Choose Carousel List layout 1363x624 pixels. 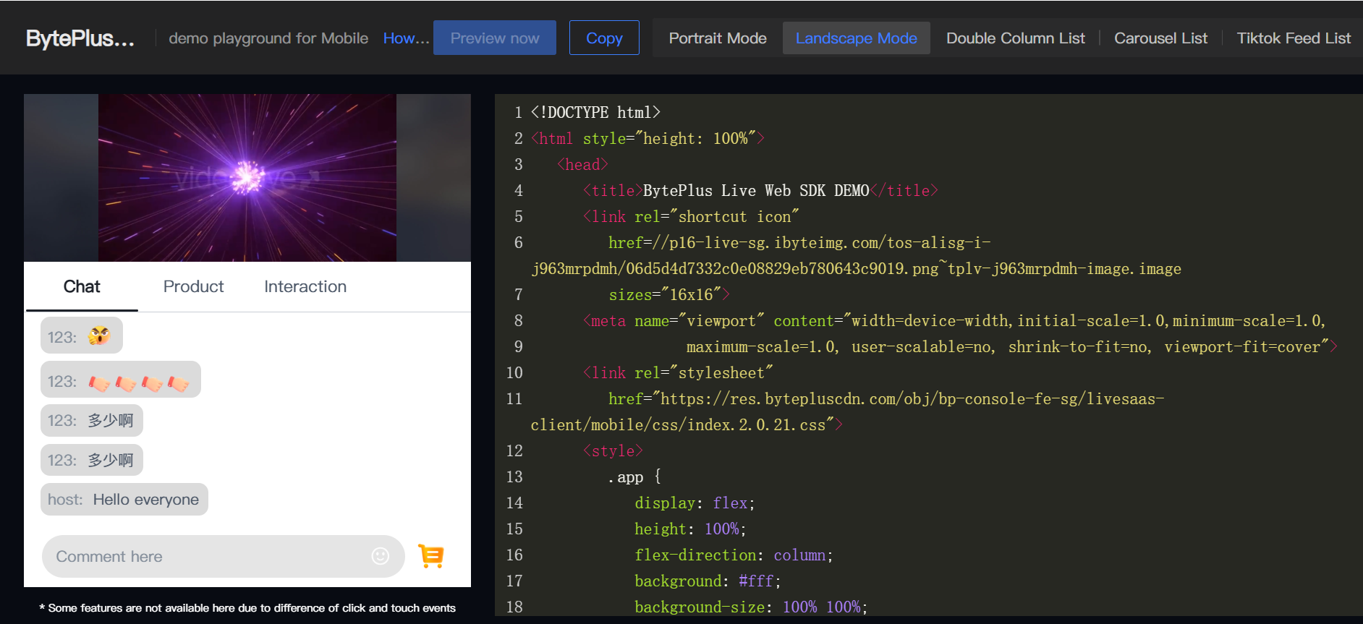[x=1160, y=38]
